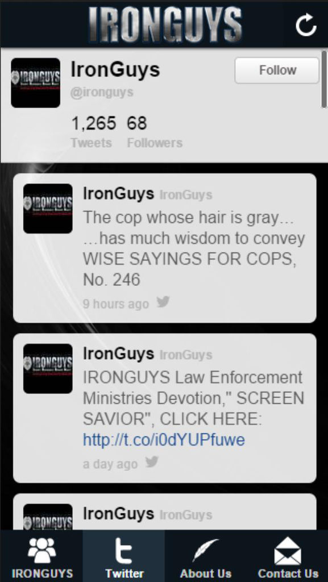The width and height of the screenshot is (328, 582).
Task: Click the avatar on the gray-hair cop tweet
Action: coord(48,209)
